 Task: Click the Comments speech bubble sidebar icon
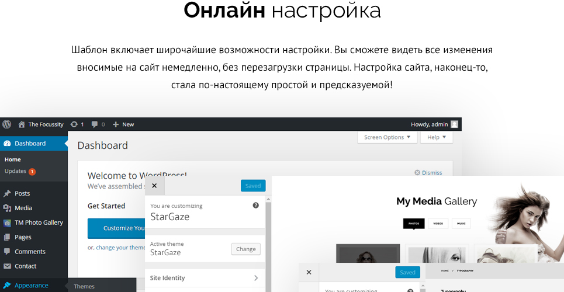click(x=7, y=252)
